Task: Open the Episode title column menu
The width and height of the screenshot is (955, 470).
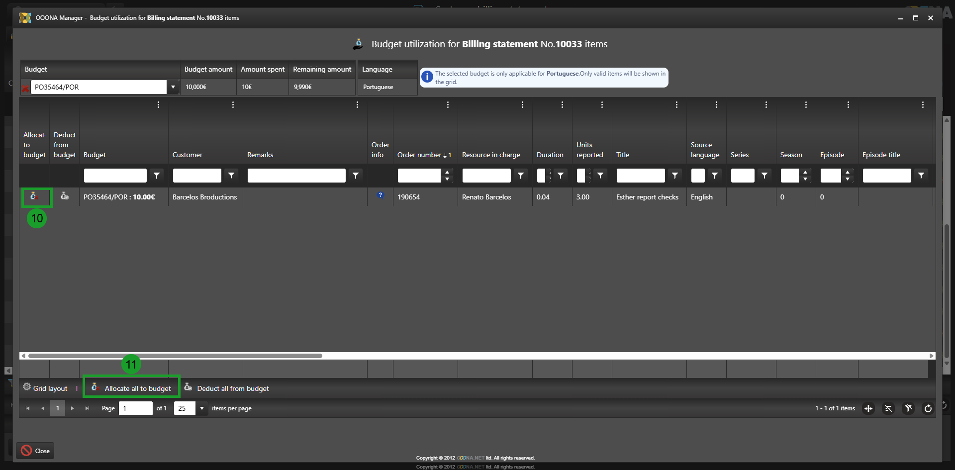Action: pos(923,105)
